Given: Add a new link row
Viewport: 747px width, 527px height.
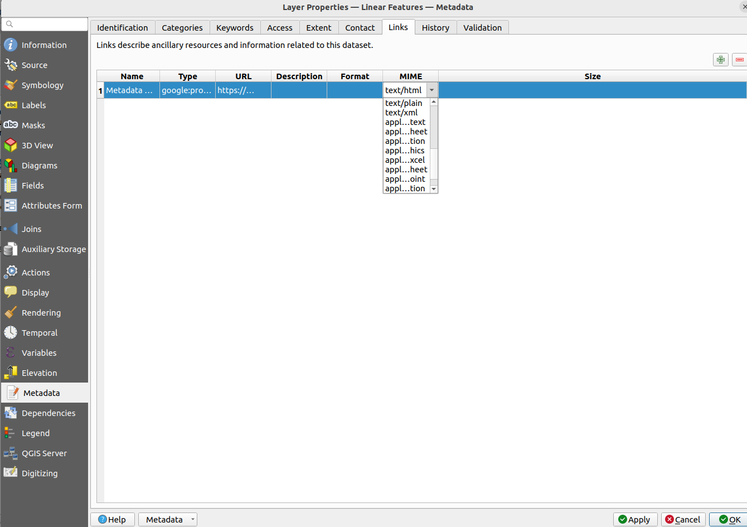Looking at the screenshot, I should 721,59.
